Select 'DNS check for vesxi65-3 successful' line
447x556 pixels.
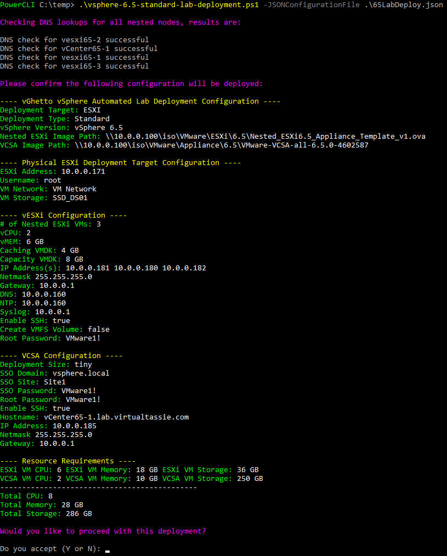[x=75, y=66]
